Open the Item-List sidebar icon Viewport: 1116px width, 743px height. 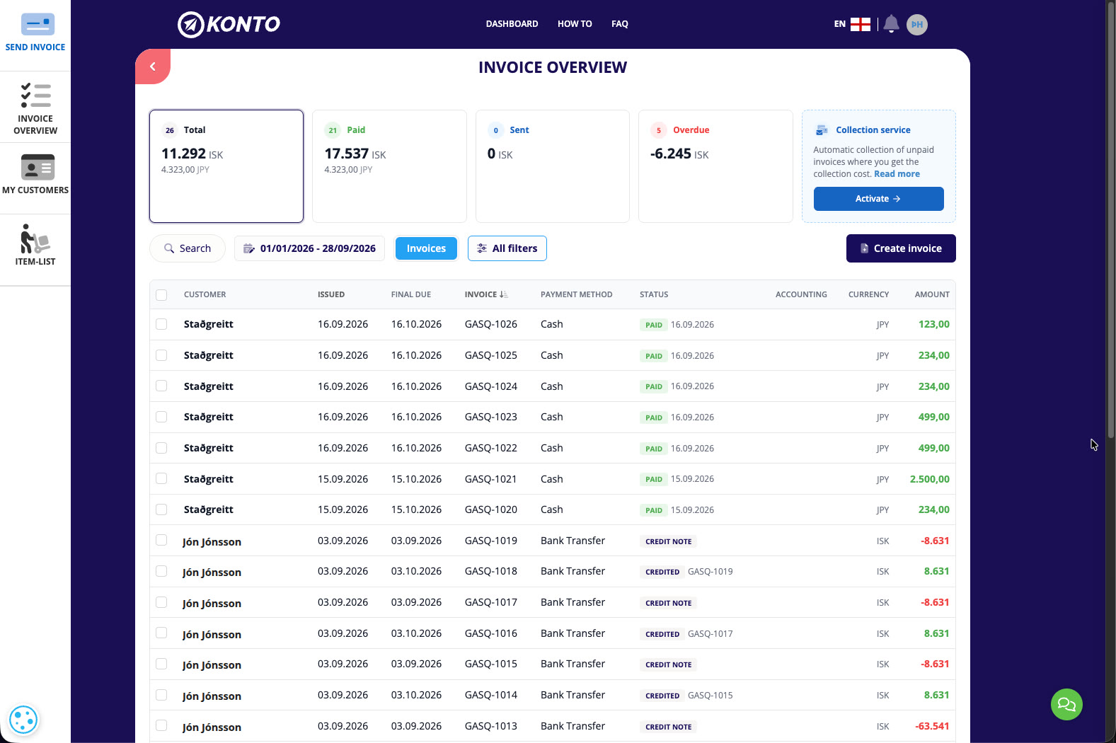pyautogui.click(x=35, y=239)
